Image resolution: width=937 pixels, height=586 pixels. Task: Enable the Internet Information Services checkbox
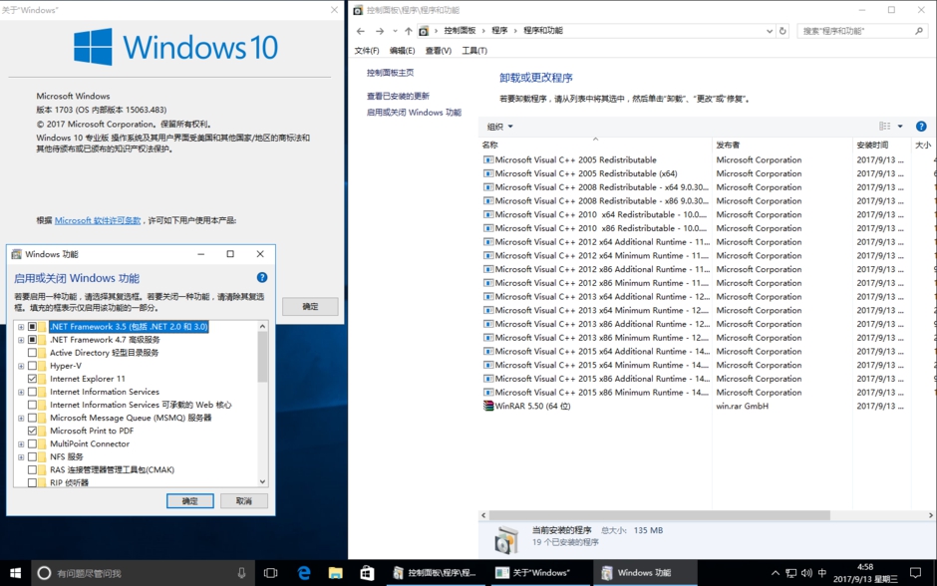pos(32,392)
